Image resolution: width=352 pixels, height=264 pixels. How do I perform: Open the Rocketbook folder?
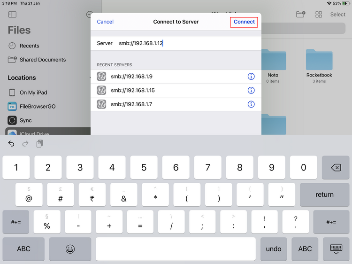pos(319,66)
